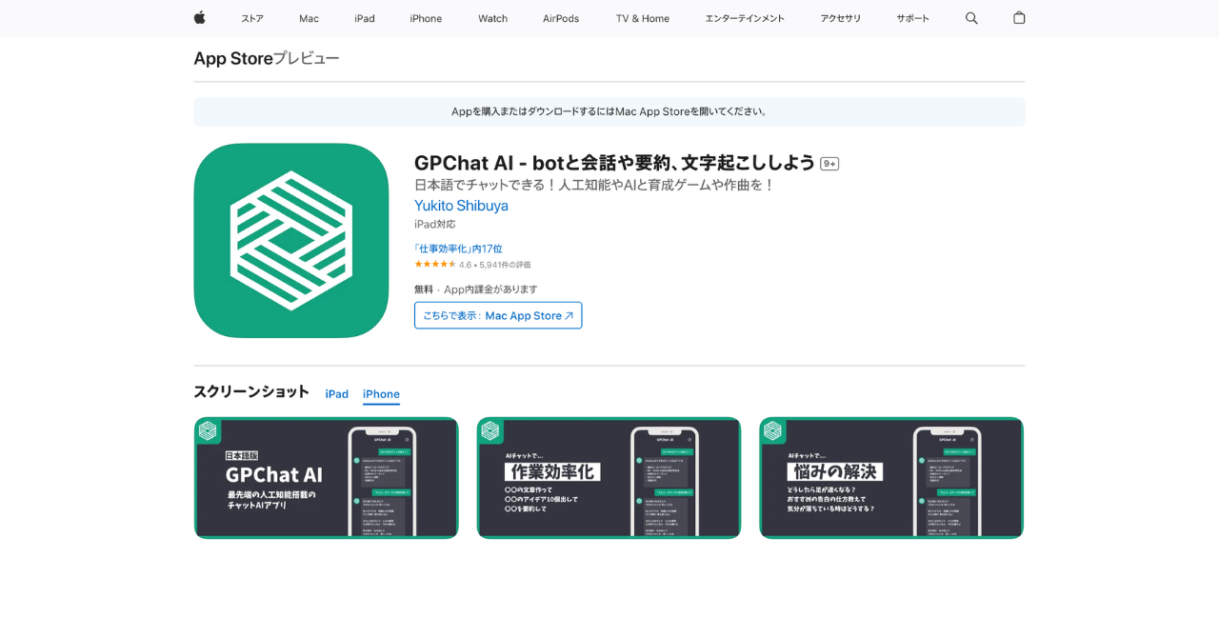Open developer Yukito Shibuya's page
The image size is (1219, 638).
click(x=461, y=206)
